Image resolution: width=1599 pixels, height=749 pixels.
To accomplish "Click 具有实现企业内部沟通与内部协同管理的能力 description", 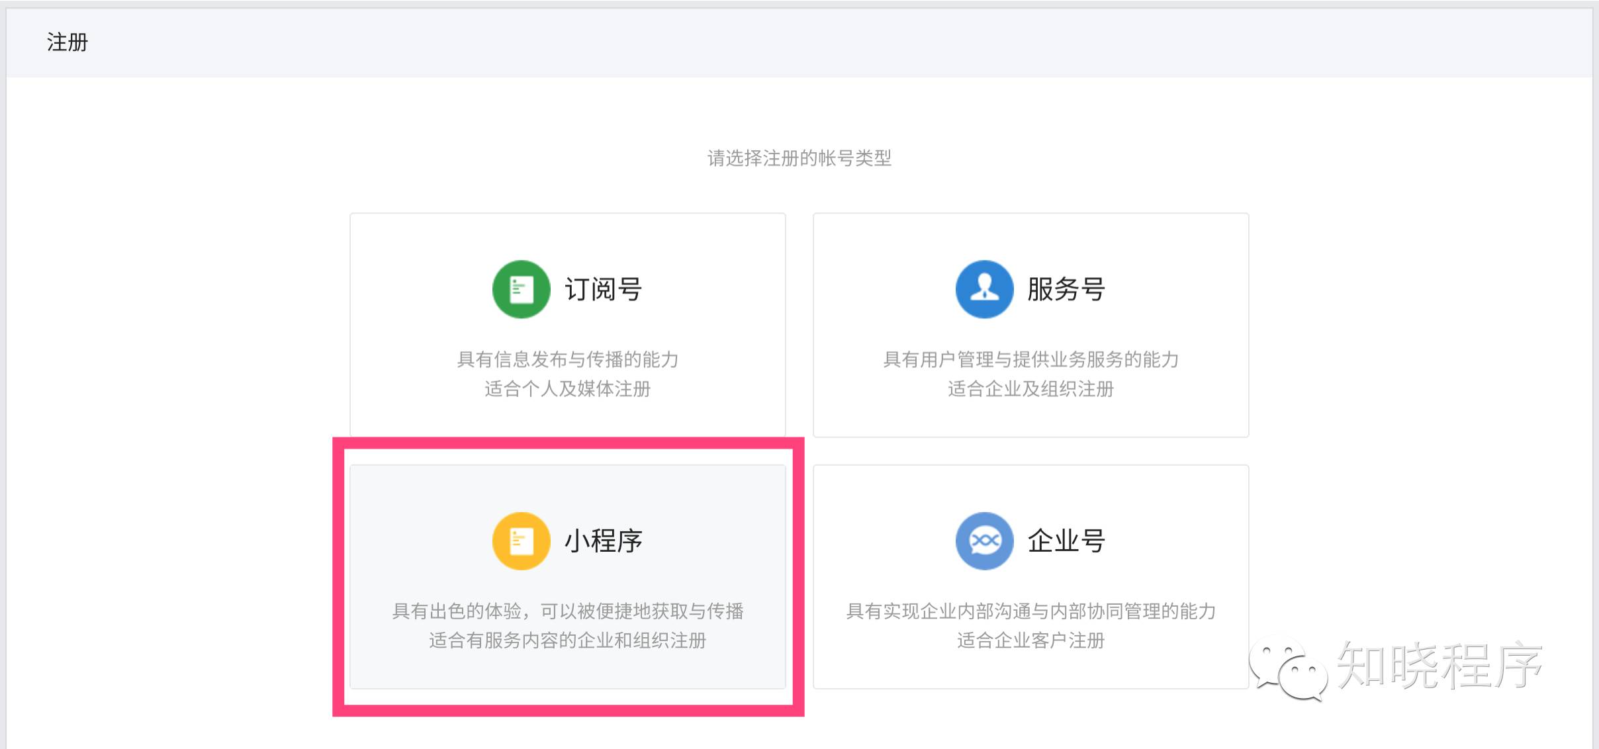I will click(1030, 611).
